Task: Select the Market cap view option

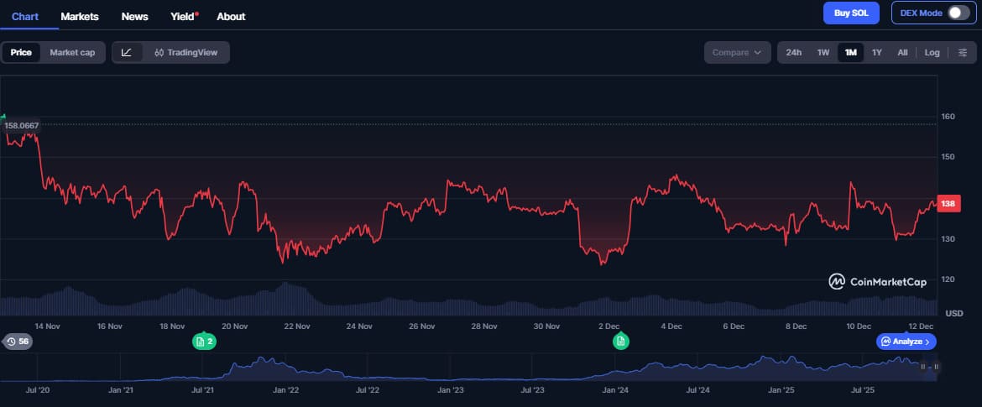Action: [x=72, y=52]
